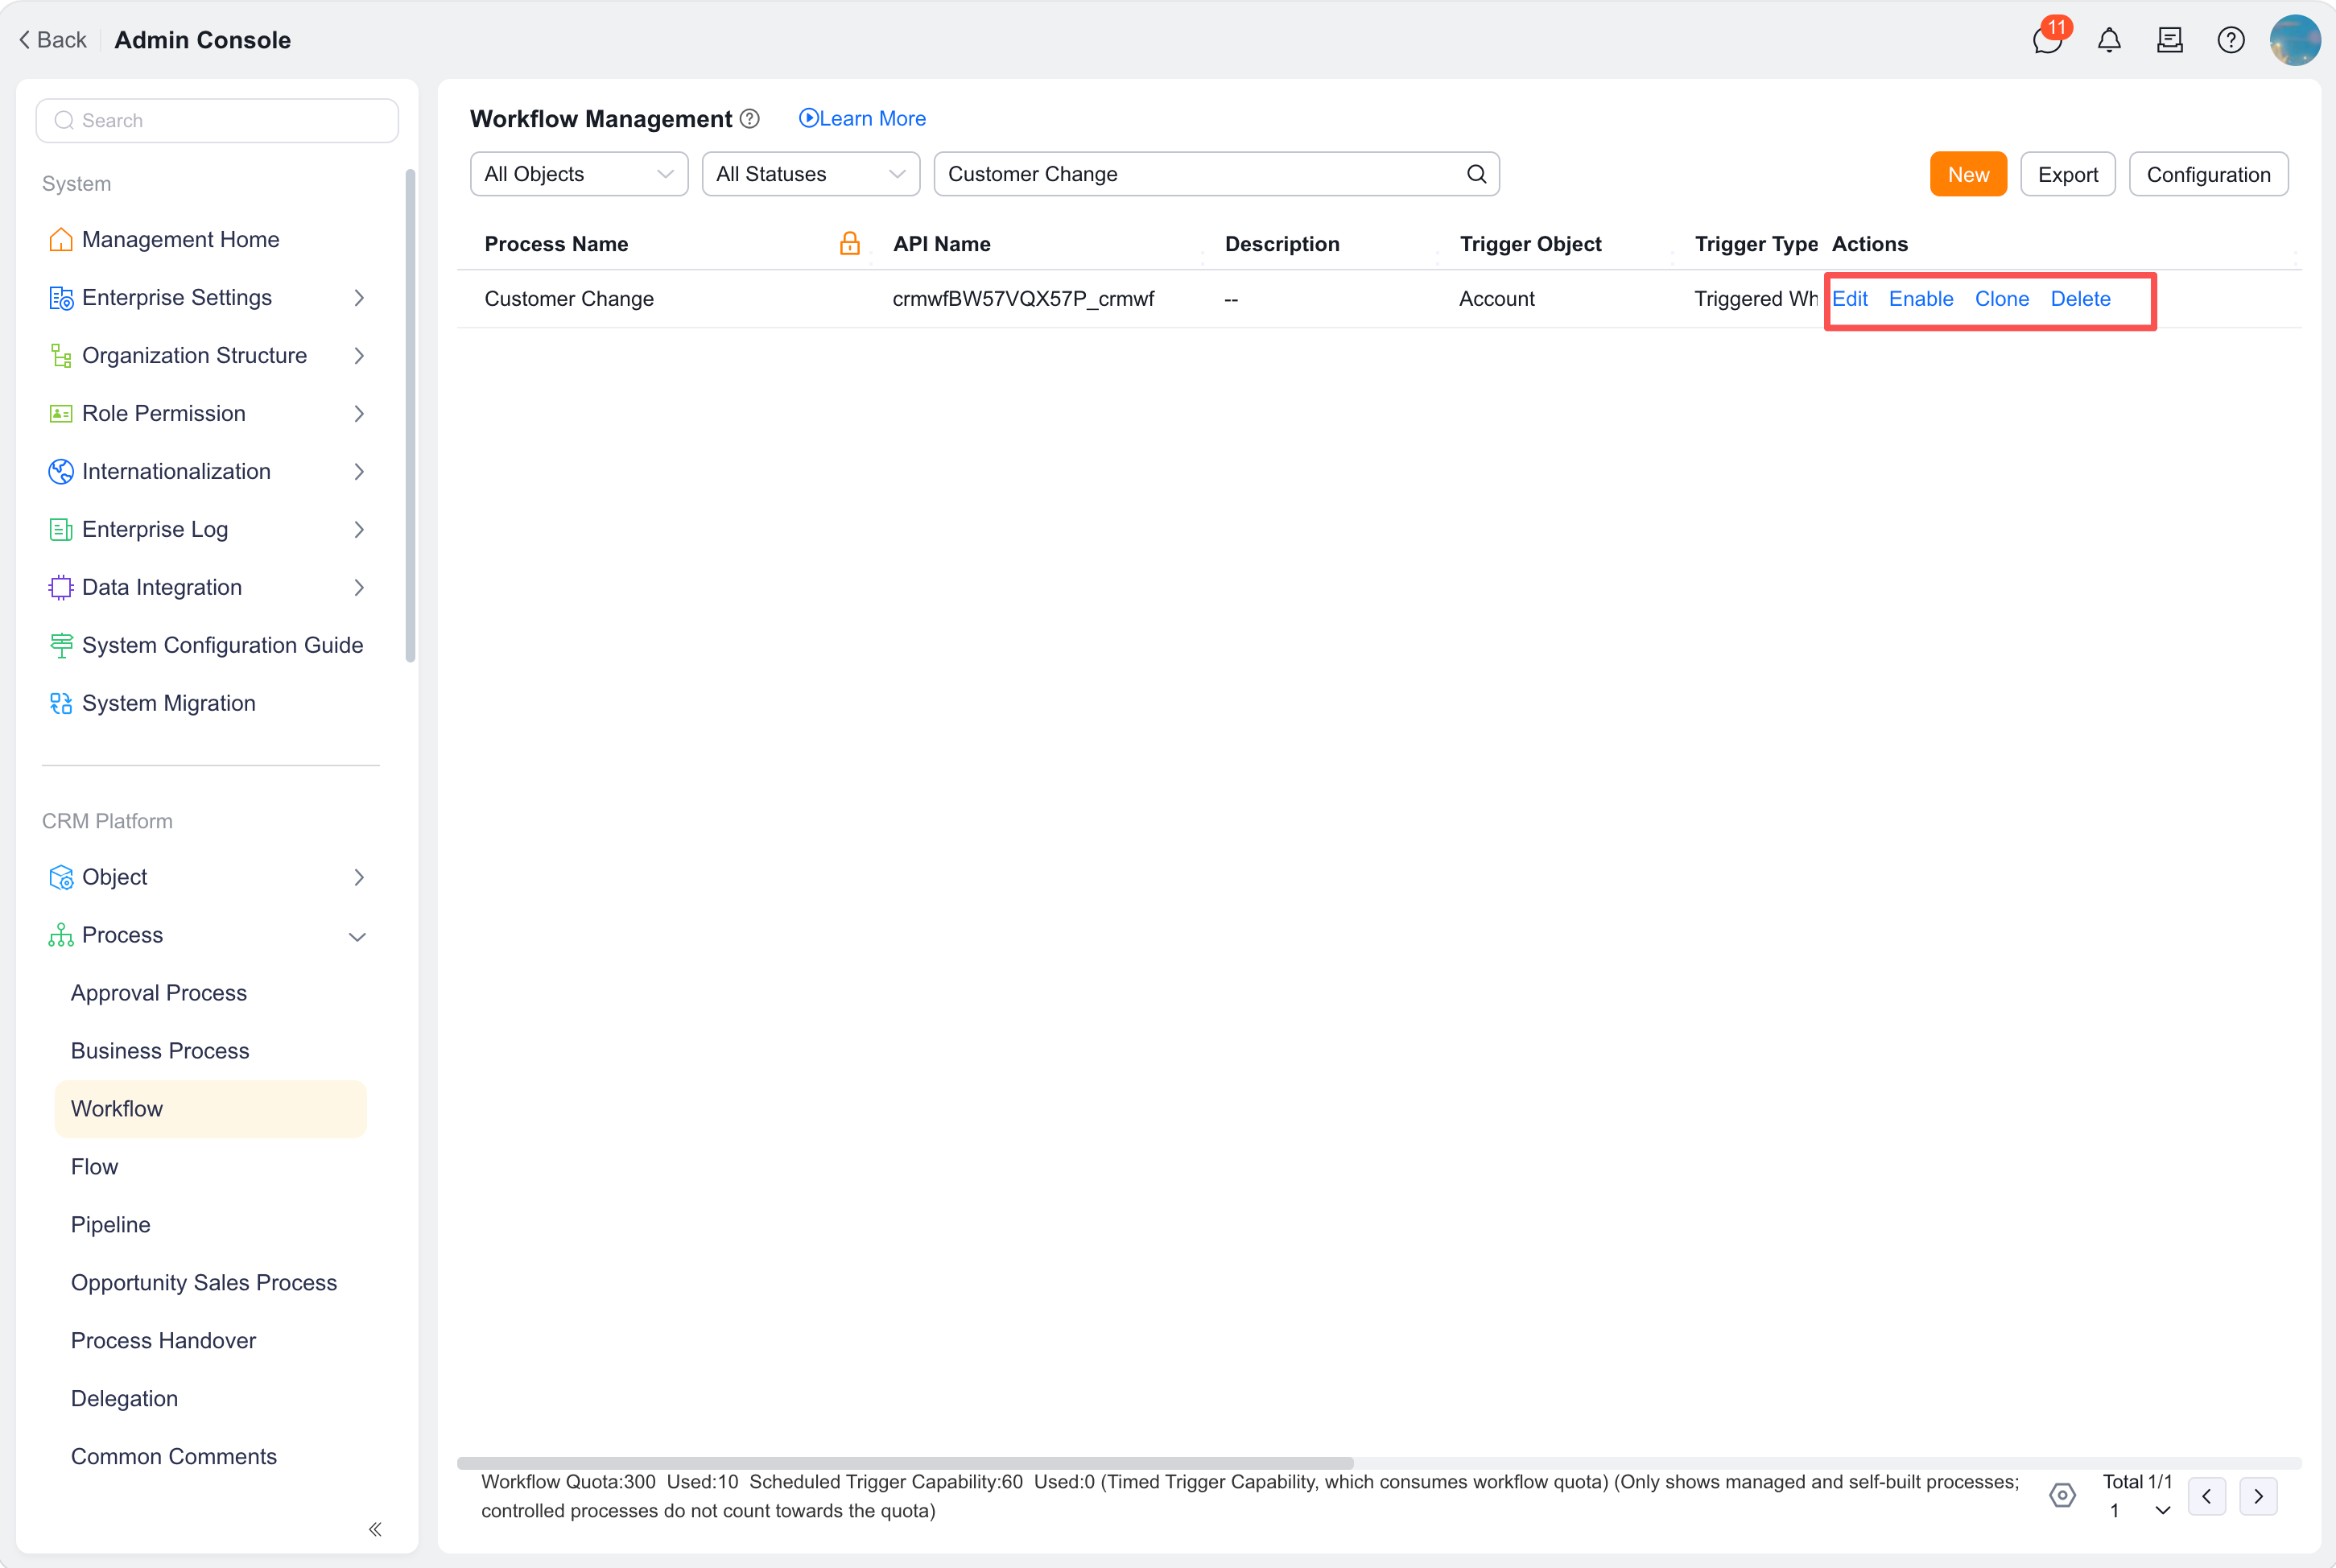Image resolution: width=2336 pixels, height=1568 pixels.
Task: Click the orange New button
Action: pos(1968,174)
